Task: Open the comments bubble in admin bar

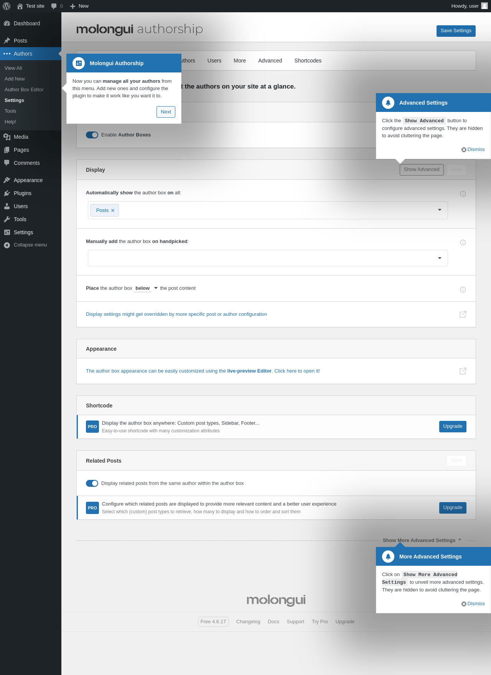Action: tap(54, 6)
